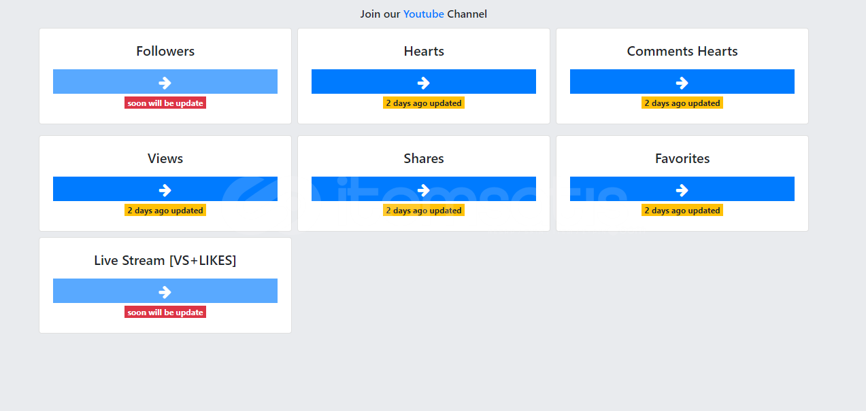Click the Favorites card heading
This screenshot has width=866, height=411.
[682, 159]
